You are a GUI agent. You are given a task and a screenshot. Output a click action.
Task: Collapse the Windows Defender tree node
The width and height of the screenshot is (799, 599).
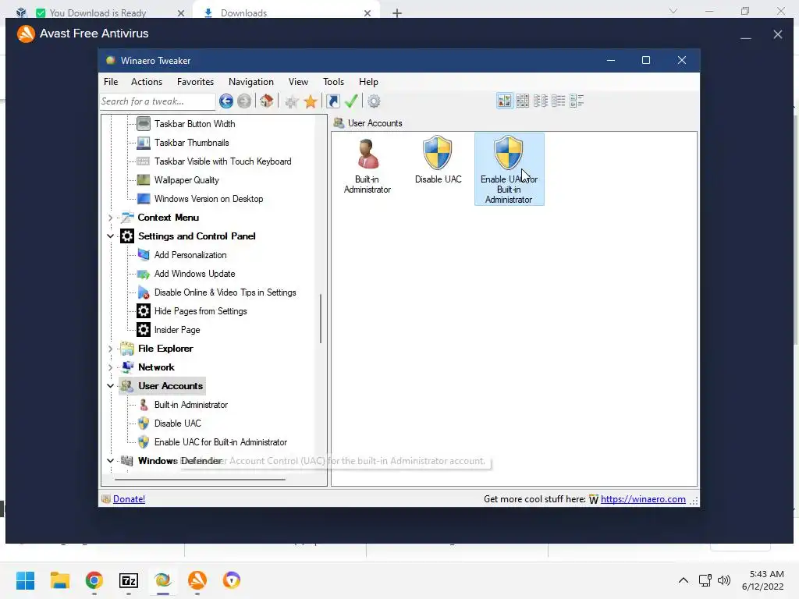tap(110, 461)
